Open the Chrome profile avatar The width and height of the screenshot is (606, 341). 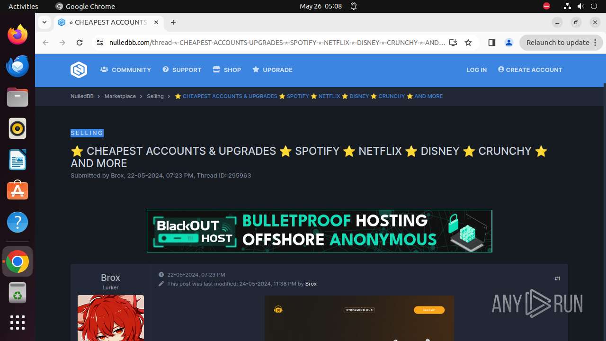coord(509,43)
